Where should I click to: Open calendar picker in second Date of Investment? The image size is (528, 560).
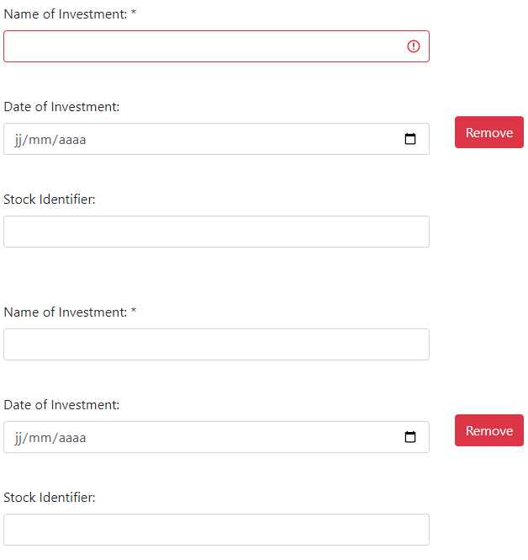point(410,437)
